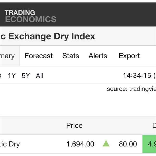This screenshot has height=156, width=156.
Task: Click the 1,694.00 price value
Action: pyautogui.click(x=80, y=144)
